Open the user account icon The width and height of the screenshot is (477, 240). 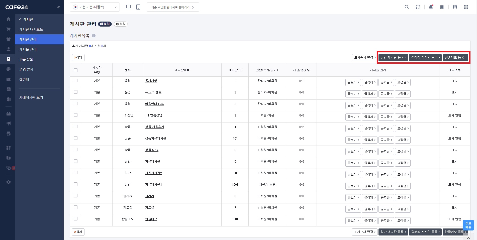[455, 7]
